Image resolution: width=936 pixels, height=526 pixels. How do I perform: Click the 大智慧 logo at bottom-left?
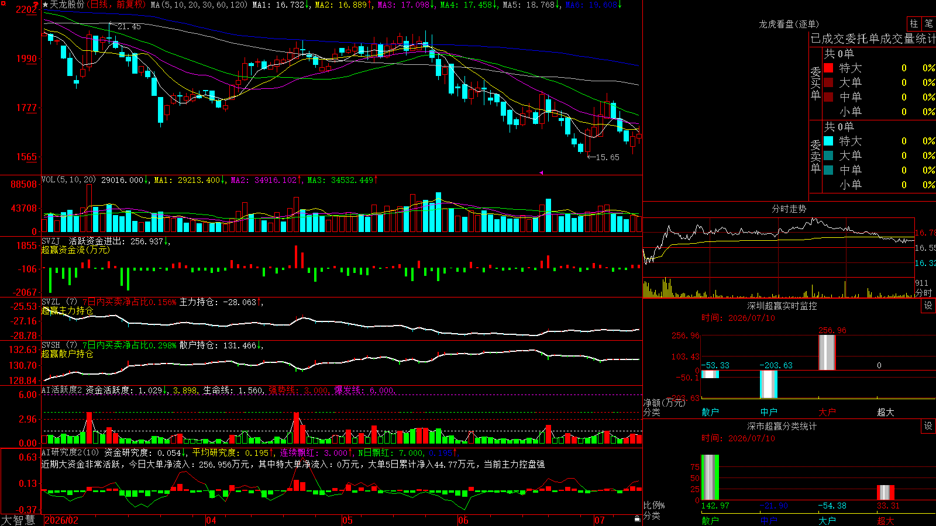(18, 520)
